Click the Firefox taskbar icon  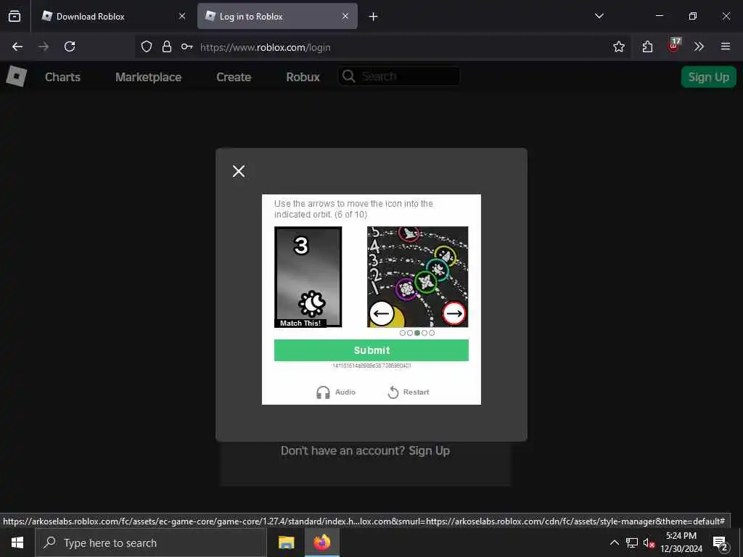[x=321, y=542]
